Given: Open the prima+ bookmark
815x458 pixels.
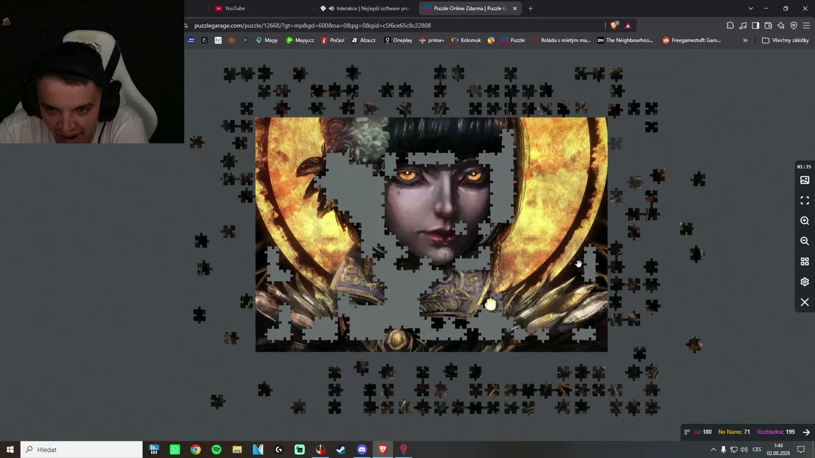Looking at the screenshot, I should coord(432,40).
